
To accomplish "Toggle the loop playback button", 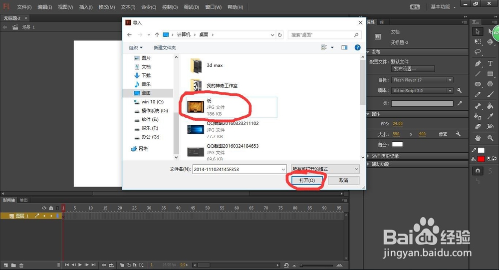I will [x=111, y=265].
